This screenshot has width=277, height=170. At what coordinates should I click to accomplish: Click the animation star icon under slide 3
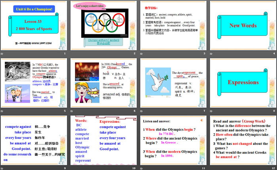(142, 54)
